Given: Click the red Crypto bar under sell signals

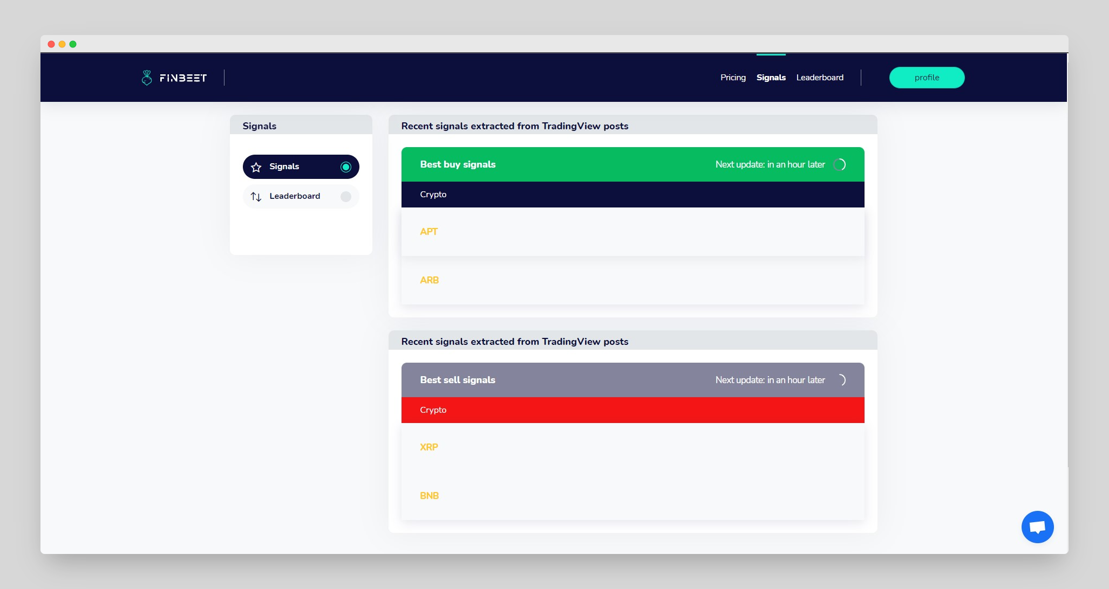Looking at the screenshot, I should coord(632,410).
